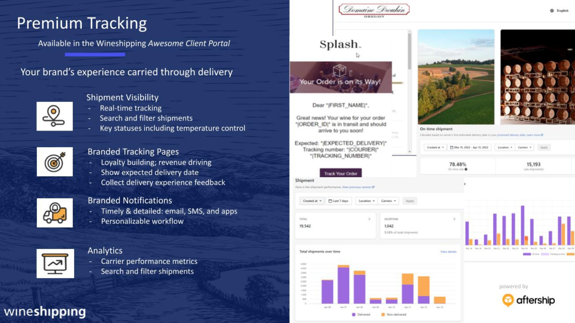Screen dimensions: 575x323
Task: Click the 15,193 late shipments value
Action: click(x=534, y=164)
